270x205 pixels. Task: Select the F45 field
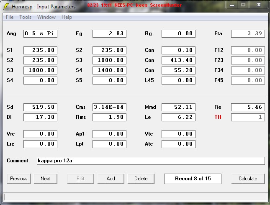(248, 80)
